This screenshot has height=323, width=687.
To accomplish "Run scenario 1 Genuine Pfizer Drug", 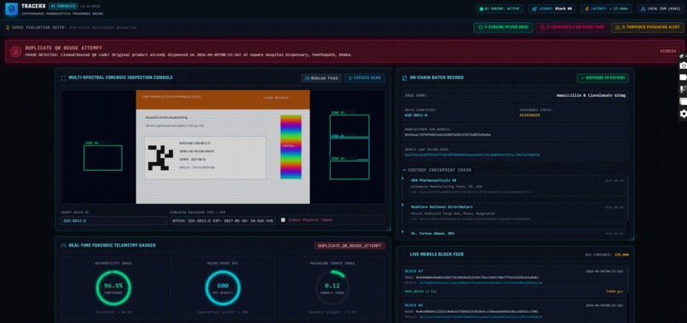I will 503,27.
